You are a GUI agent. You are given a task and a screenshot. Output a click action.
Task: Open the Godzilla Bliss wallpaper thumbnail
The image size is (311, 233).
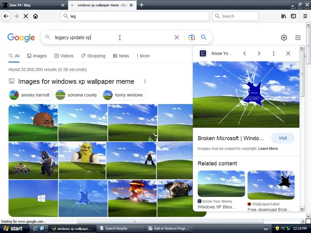[33, 160]
